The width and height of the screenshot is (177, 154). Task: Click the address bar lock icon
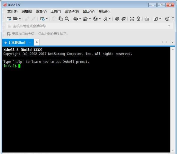pos(9,26)
